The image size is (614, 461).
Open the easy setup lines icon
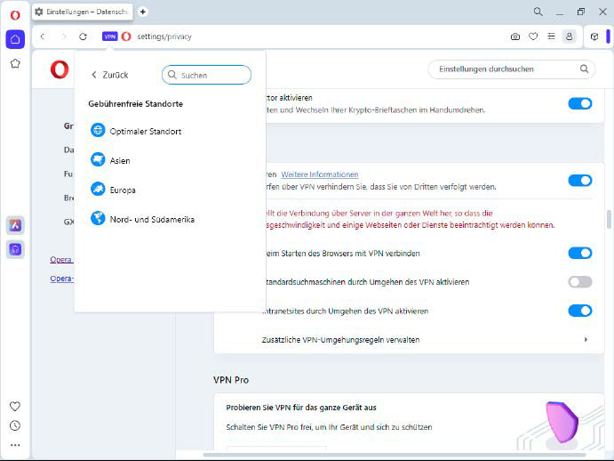click(x=551, y=36)
